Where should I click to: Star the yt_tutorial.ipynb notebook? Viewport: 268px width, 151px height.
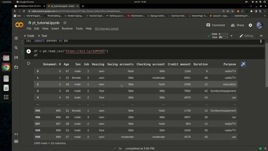[x=65, y=23]
